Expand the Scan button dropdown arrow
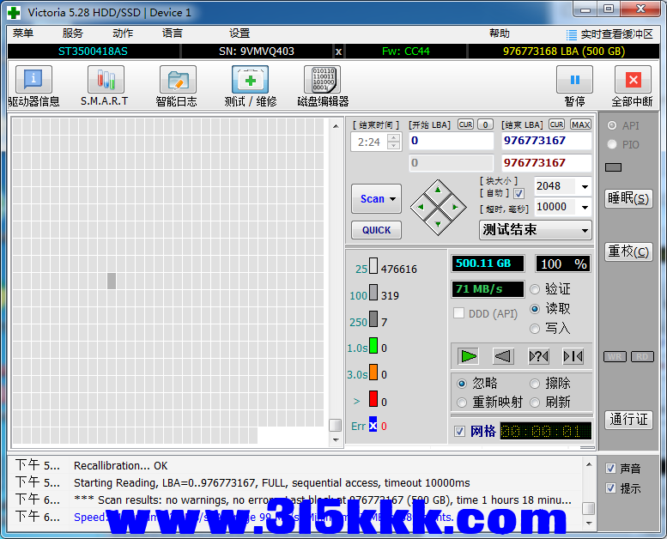Image resolution: width=667 pixels, height=539 pixels. 393,199
